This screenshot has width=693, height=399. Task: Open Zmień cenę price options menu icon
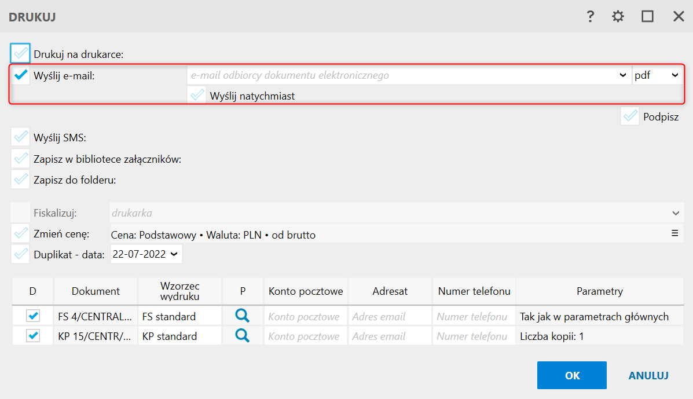click(x=674, y=233)
